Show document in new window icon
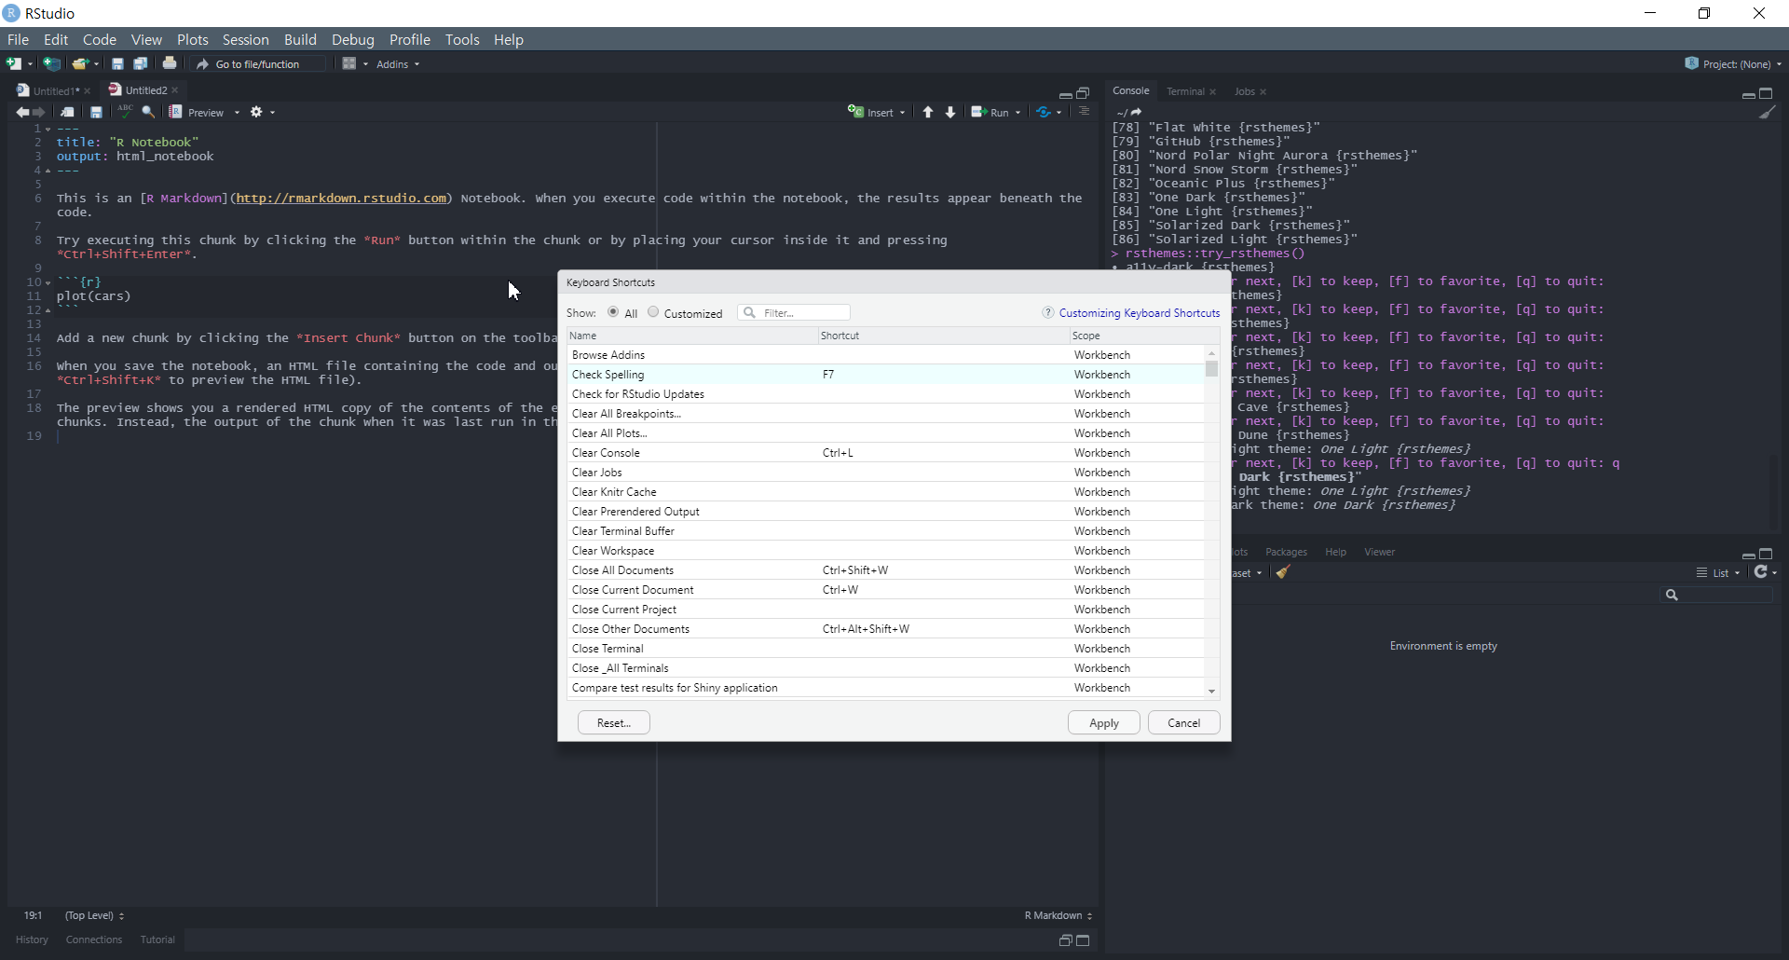The height and width of the screenshot is (960, 1789). click(x=67, y=113)
